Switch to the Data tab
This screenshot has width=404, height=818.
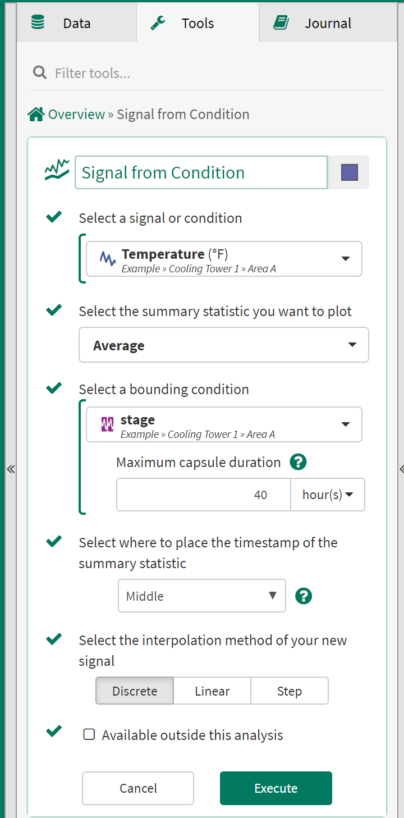pos(76,23)
